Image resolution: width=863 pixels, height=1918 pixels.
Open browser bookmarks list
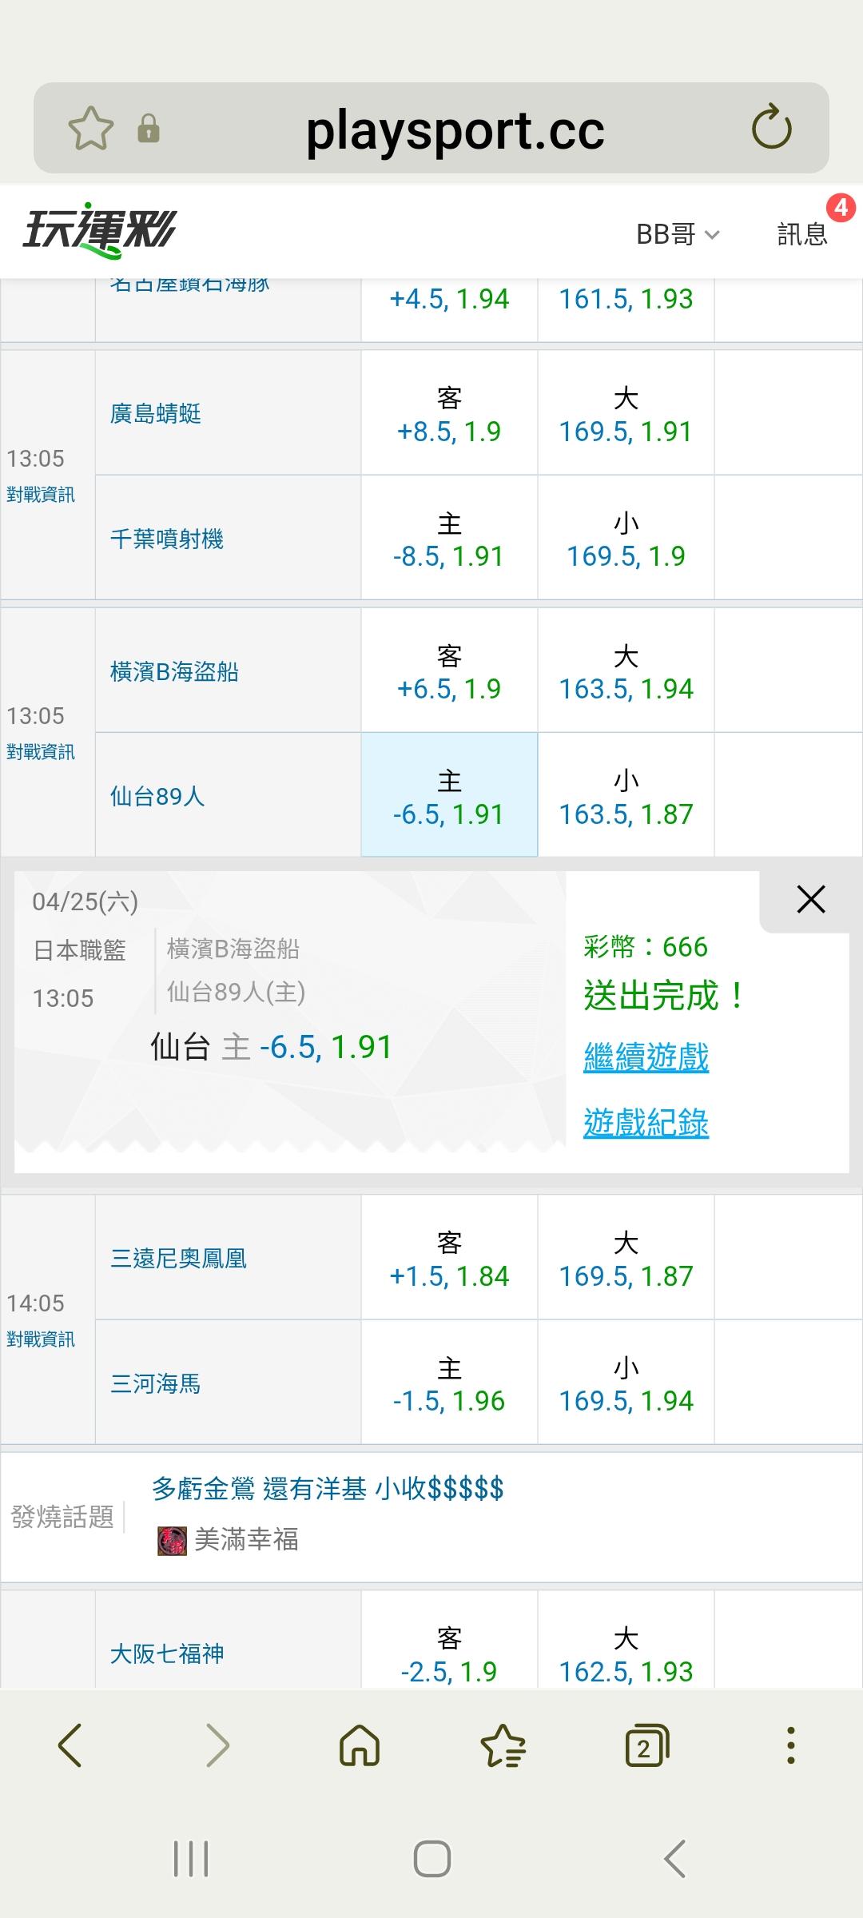(503, 1745)
